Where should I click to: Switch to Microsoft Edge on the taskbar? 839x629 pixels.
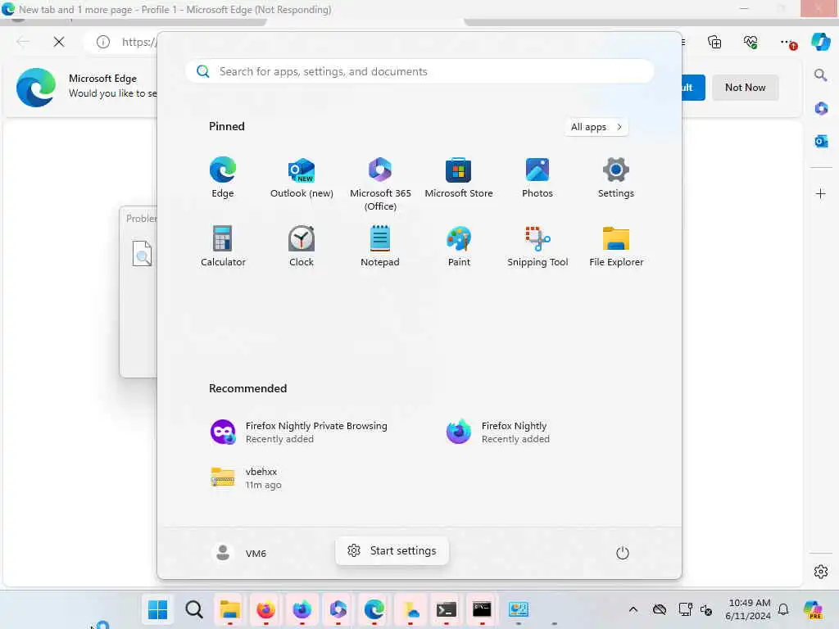[374, 609]
